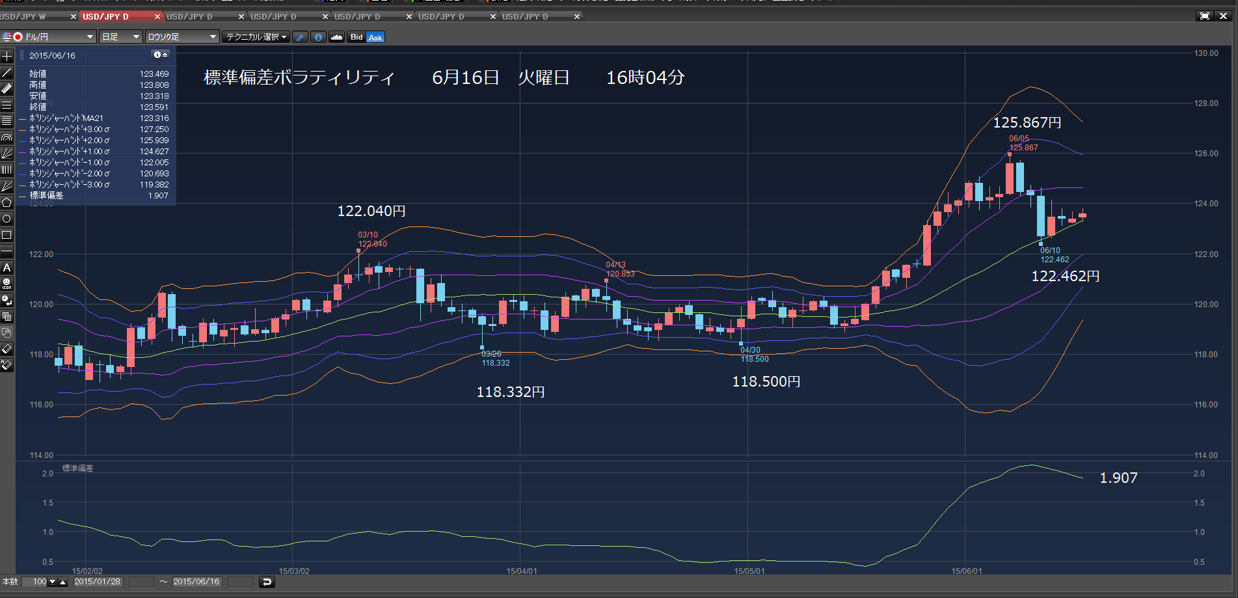Decrease bar count with down arrow
The image size is (1238, 598).
pos(53,582)
